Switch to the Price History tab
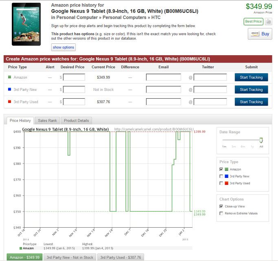The image size is (278, 261). 20,121
